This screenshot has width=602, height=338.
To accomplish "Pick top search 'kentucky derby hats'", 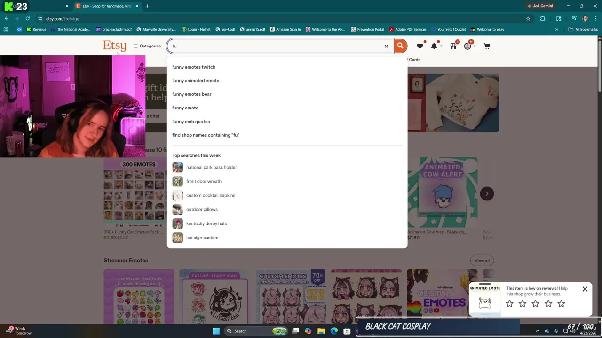I will (x=206, y=223).
